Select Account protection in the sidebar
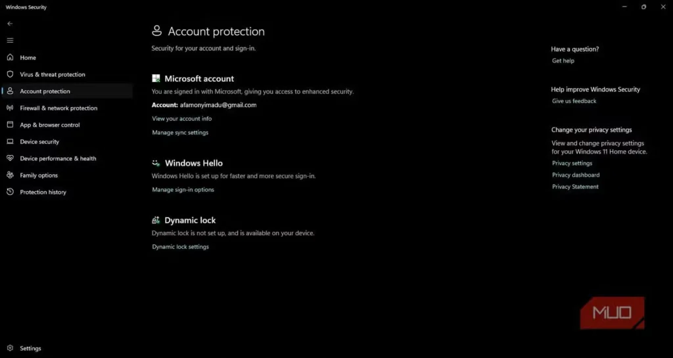This screenshot has height=358, width=673. tap(45, 91)
